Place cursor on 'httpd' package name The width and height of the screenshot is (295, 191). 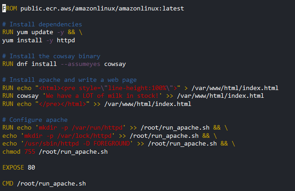(x=66, y=40)
